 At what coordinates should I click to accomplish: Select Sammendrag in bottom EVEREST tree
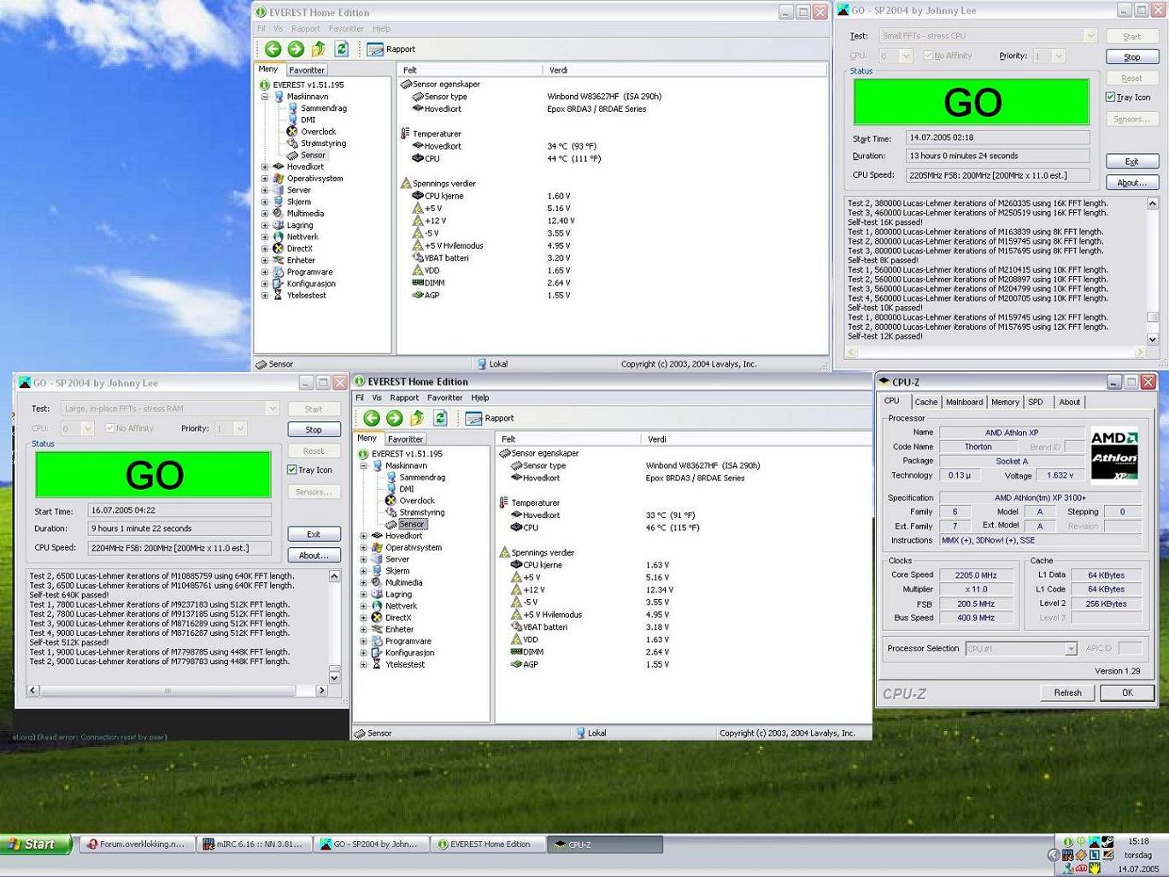(422, 477)
